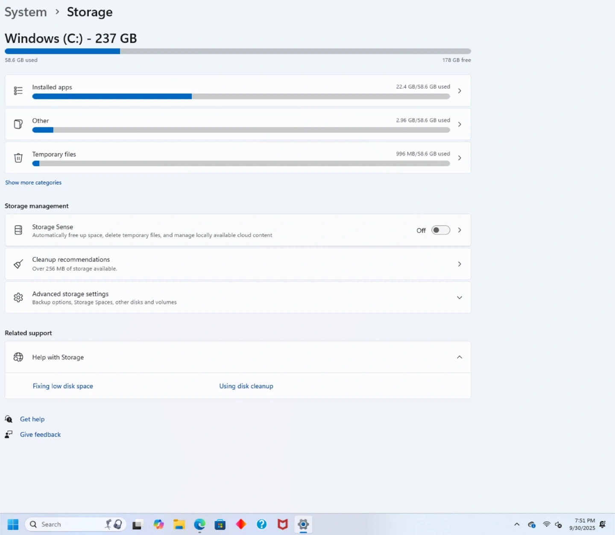The height and width of the screenshot is (535, 615).
Task: Go back to System in breadcrumb
Action: tap(26, 12)
